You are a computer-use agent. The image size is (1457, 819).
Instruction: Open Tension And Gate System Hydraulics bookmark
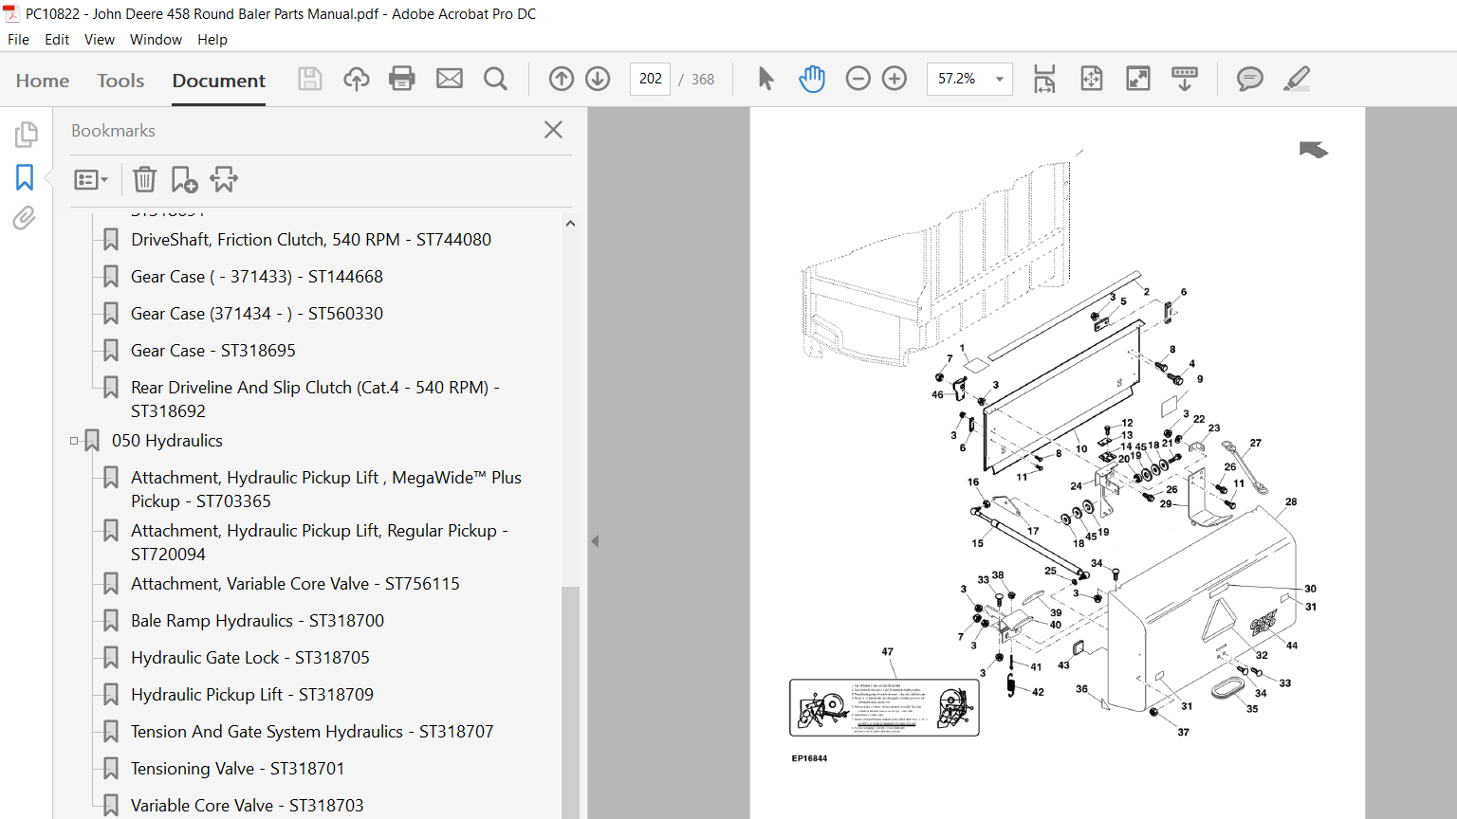(312, 732)
